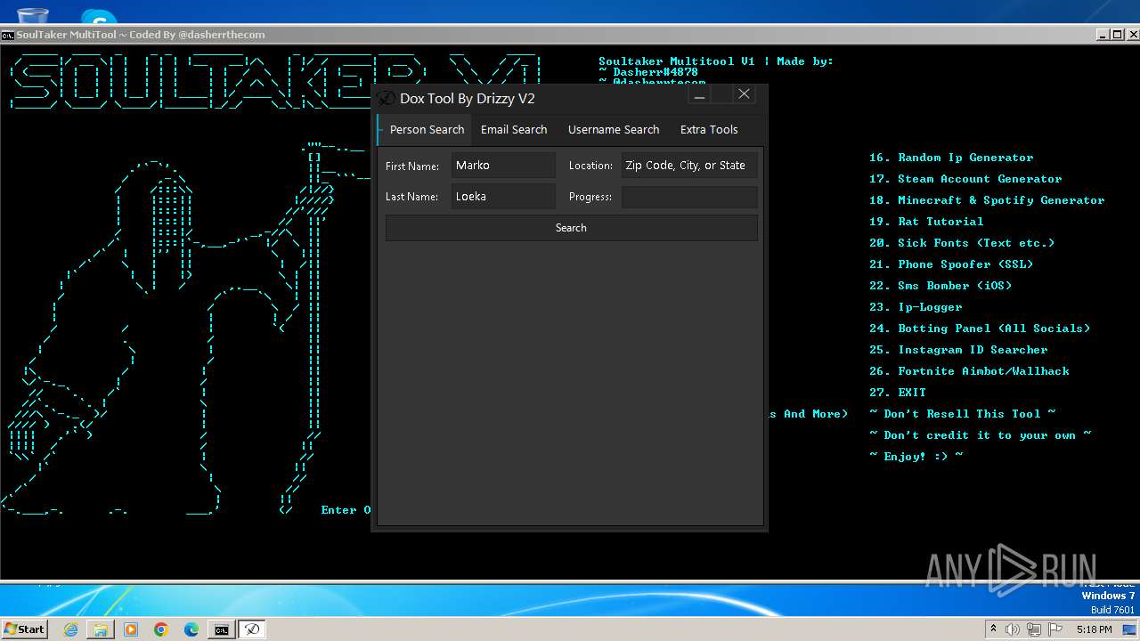Click '24. Botting Panel (All Socials)' text
This screenshot has width=1140, height=641.
point(980,329)
